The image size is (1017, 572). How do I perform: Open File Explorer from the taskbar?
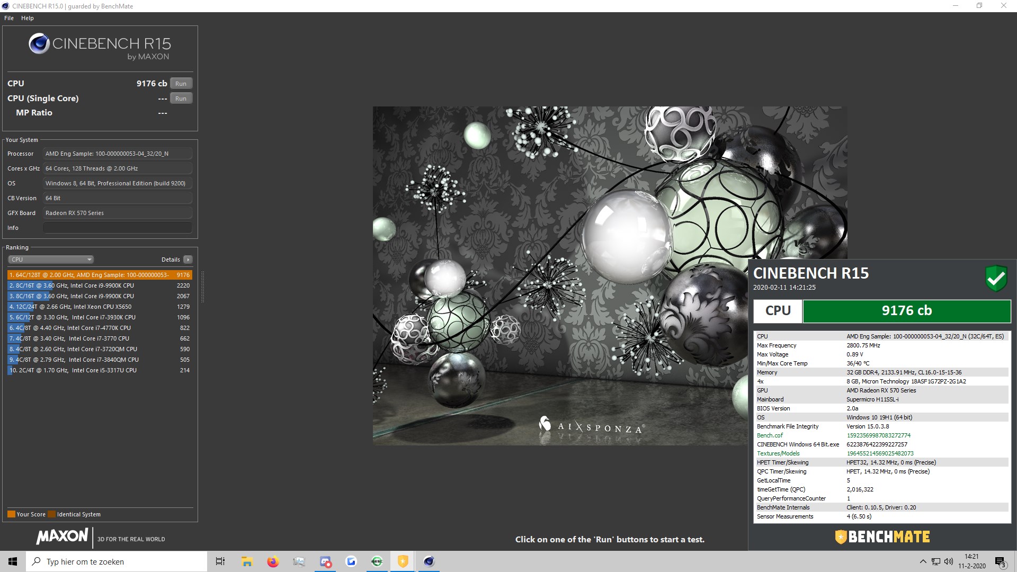pyautogui.click(x=247, y=561)
